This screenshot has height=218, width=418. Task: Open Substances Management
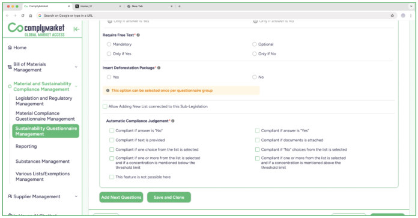point(43,162)
